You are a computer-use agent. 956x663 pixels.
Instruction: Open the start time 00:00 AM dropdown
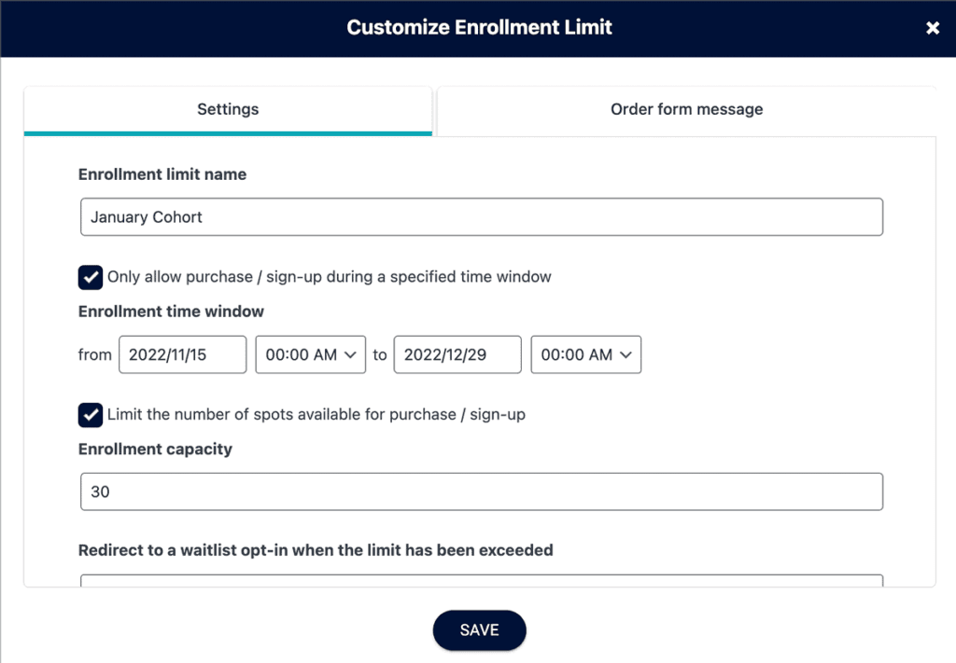pyautogui.click(x=310, y=354)
